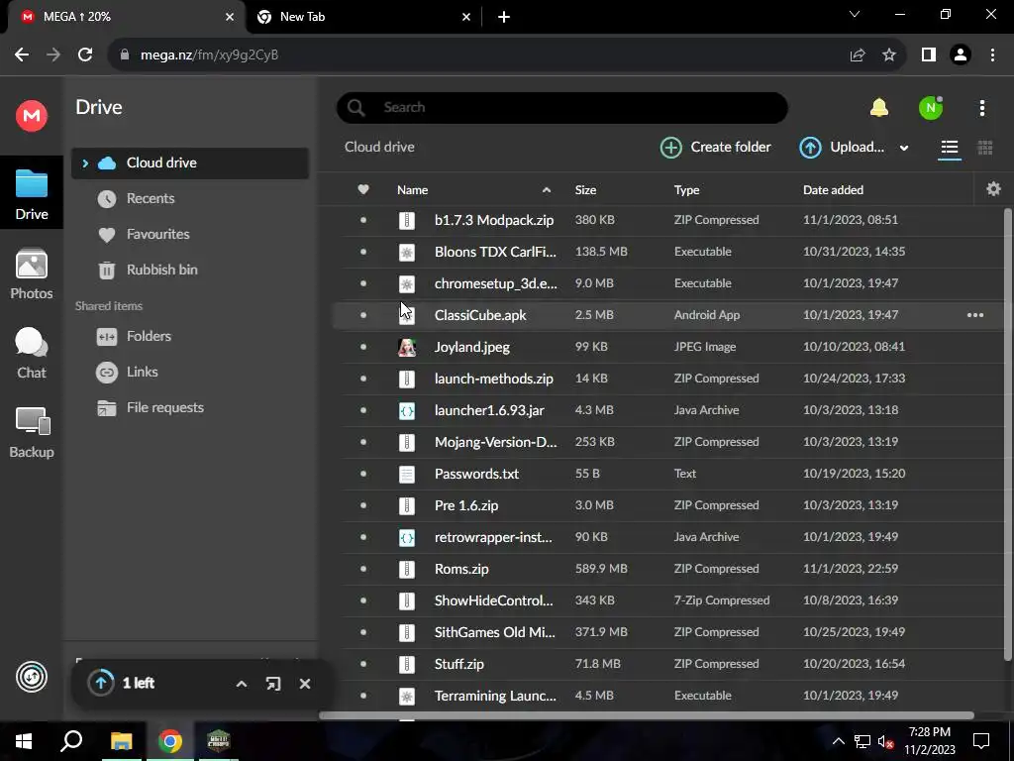Open File Explorer from taskbar
Viewport: 1014px width, 761px height.
pyautogui.click(x=121, y=741)
